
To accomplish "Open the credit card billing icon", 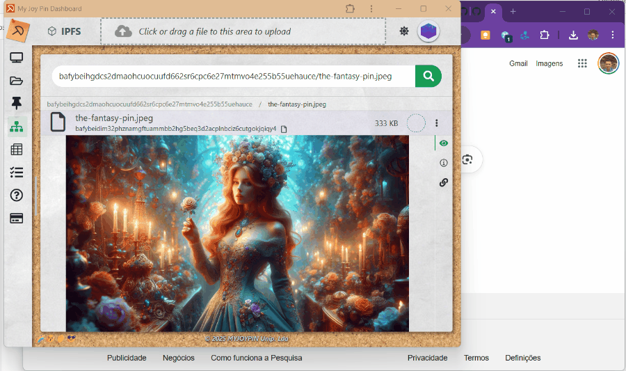I will click(x=17, y=219).
